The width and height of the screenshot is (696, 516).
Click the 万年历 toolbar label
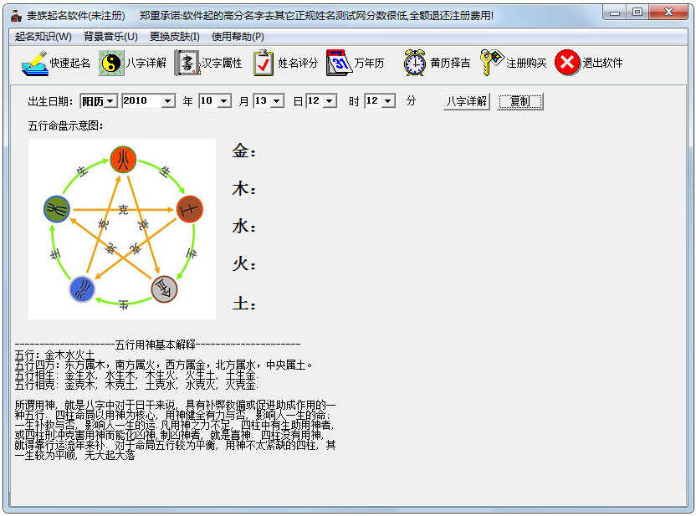pyautogui.click(x=369, y=63)
